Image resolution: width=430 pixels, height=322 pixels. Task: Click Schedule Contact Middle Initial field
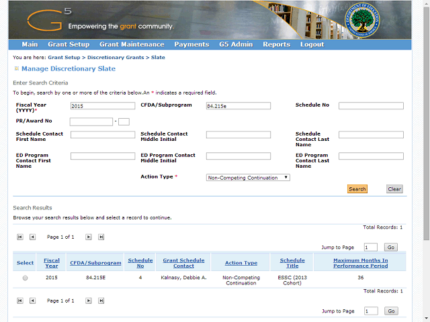(x=239, y=135)
